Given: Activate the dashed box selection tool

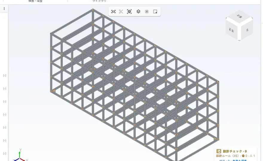Looking at the screenshot, I should point(155,12).
